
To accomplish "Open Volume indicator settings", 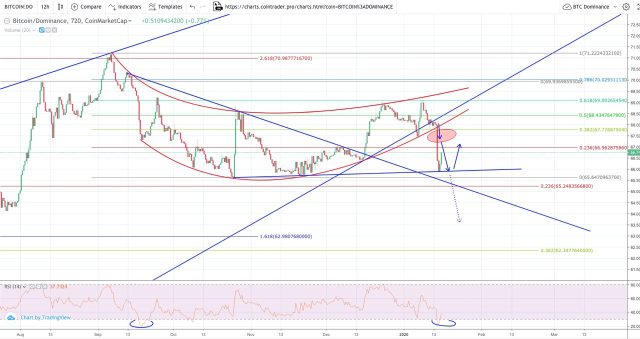I will [48, 30].
